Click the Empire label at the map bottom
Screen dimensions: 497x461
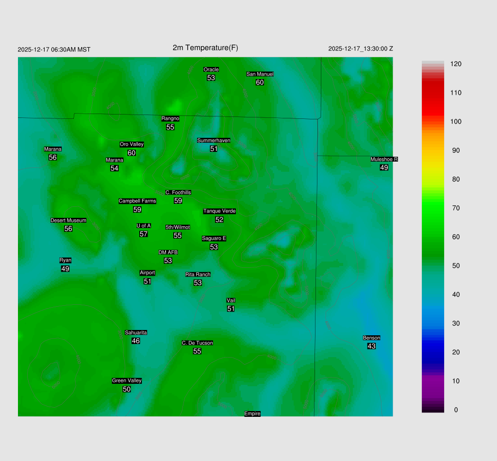[252, 413]
